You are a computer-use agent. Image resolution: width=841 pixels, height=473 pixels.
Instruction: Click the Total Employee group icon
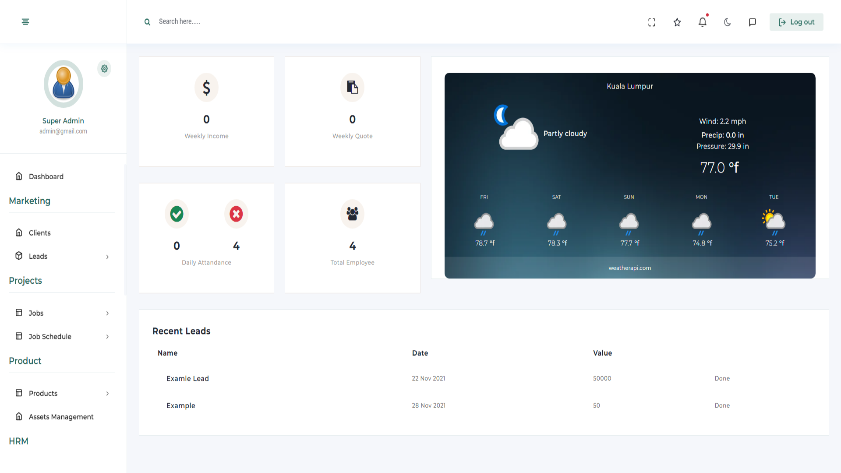point(352,214)
